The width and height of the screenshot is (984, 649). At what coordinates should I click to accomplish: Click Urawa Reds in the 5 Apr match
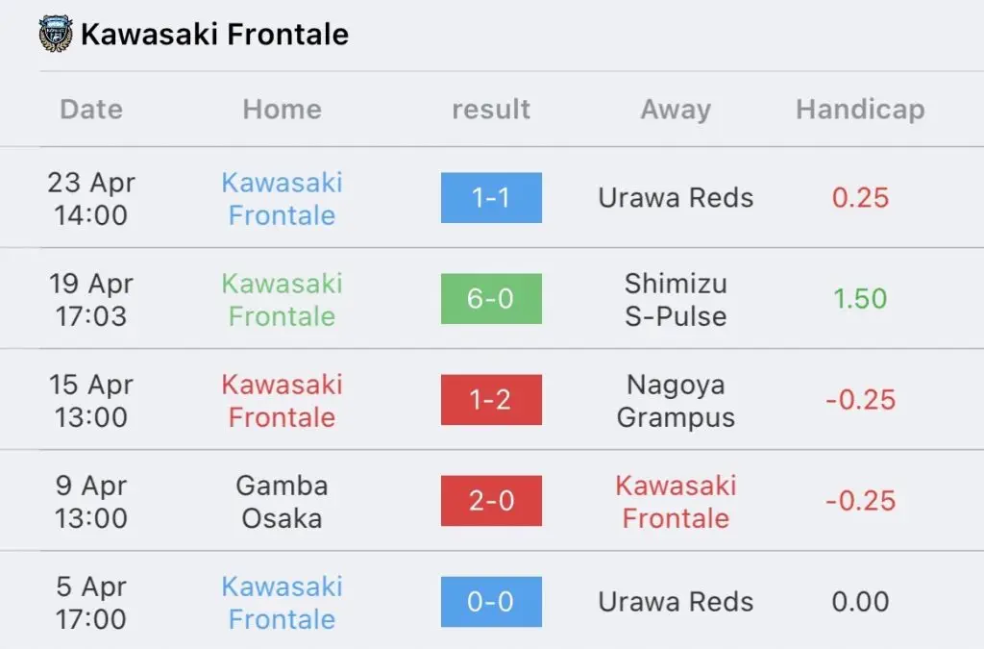[x=676, y=602]
